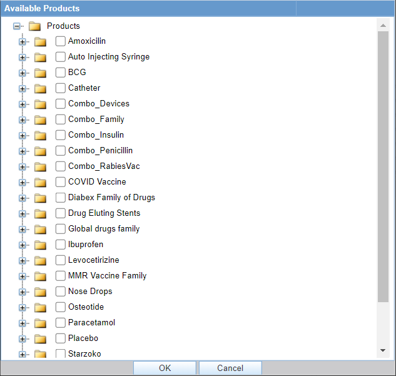Viewport: 396px width, 376px height.
Task: Check the Nose Drops checkbox
Action: click(60, 292)
